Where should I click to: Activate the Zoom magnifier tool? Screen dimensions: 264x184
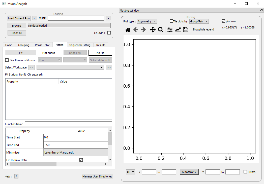pyautogui.click(x=160, y=30)
